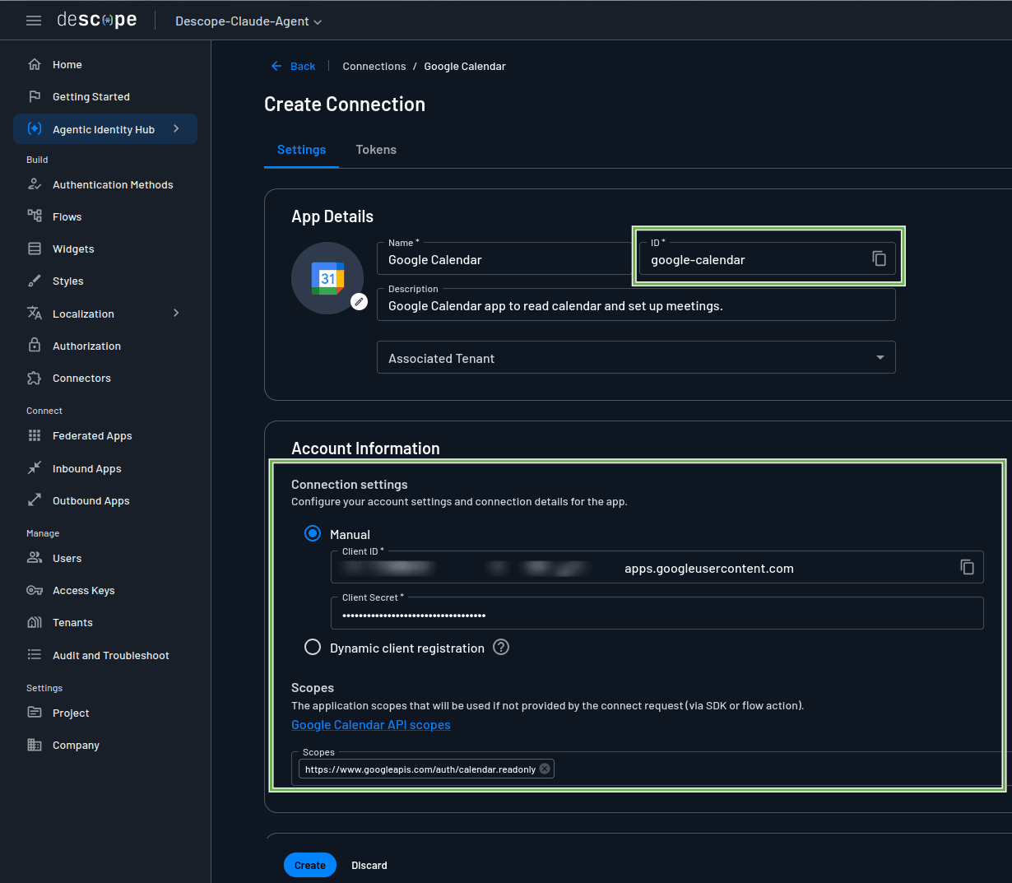
Task: Click the Getting Started flag icon
Action: 35,96
